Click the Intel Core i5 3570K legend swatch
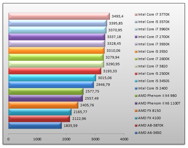 (x=136, y=22)
